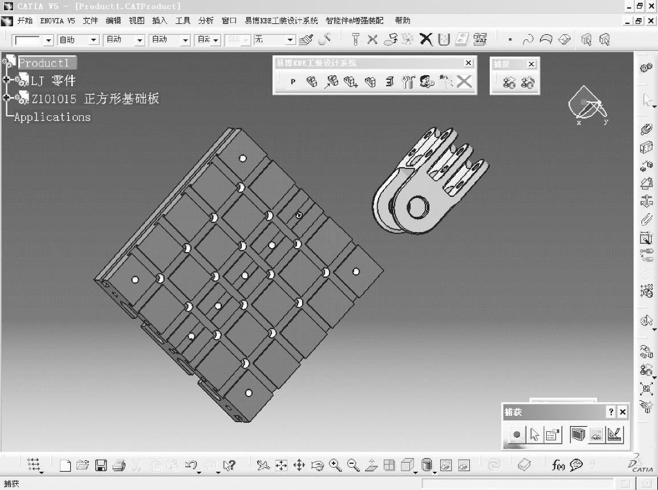The image size is (658, 490).
Task: Click the Normal View icon
Action: [x=371, y=465]
